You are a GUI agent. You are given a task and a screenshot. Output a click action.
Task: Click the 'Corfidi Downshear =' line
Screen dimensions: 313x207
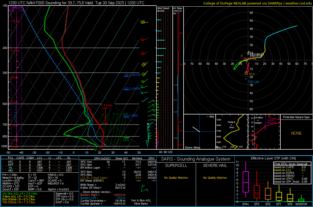click(x=103, y=201)
